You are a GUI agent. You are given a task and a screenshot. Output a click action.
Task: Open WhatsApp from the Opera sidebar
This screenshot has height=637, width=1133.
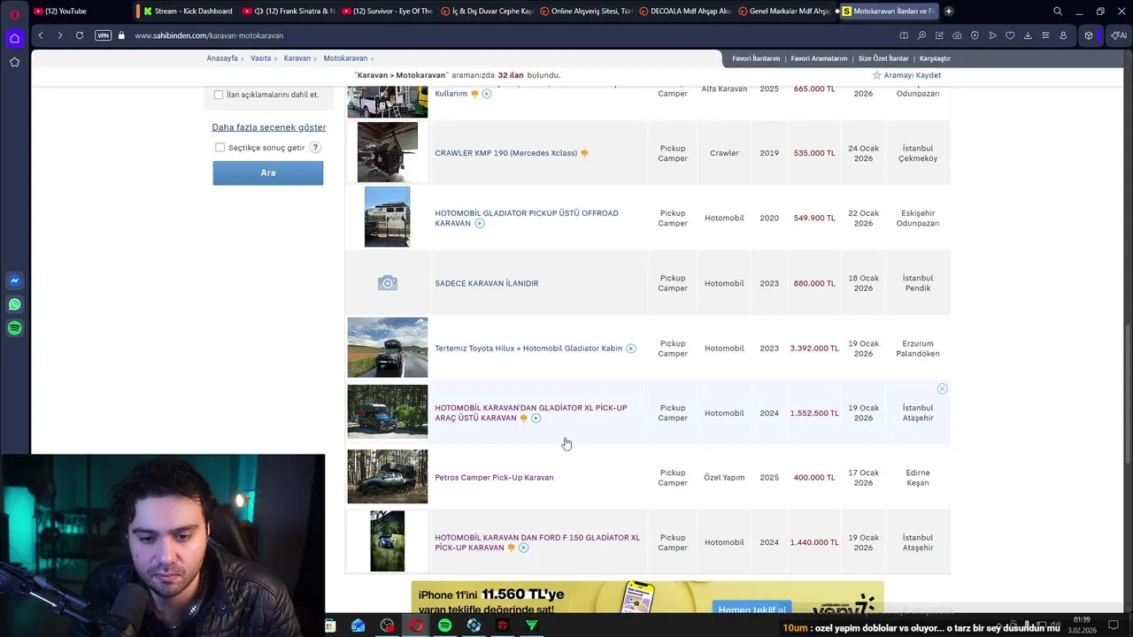[x=14, y=304]
